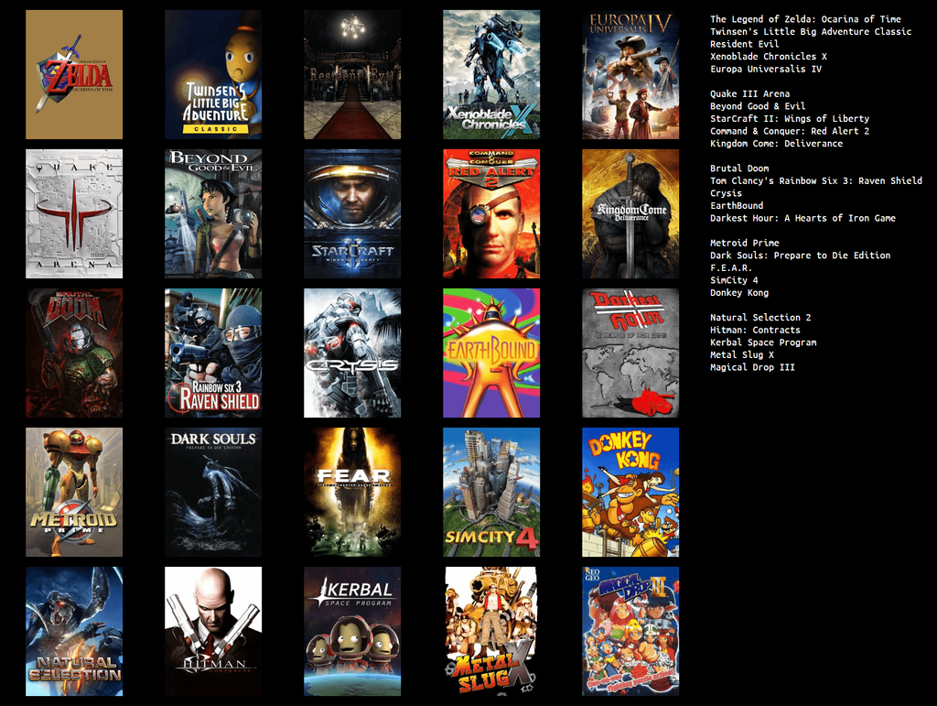Select 'Twinsen's Little Big Adventure Classic' list entry
This screenshot has width=937, height=706.
tap(811, 32)
